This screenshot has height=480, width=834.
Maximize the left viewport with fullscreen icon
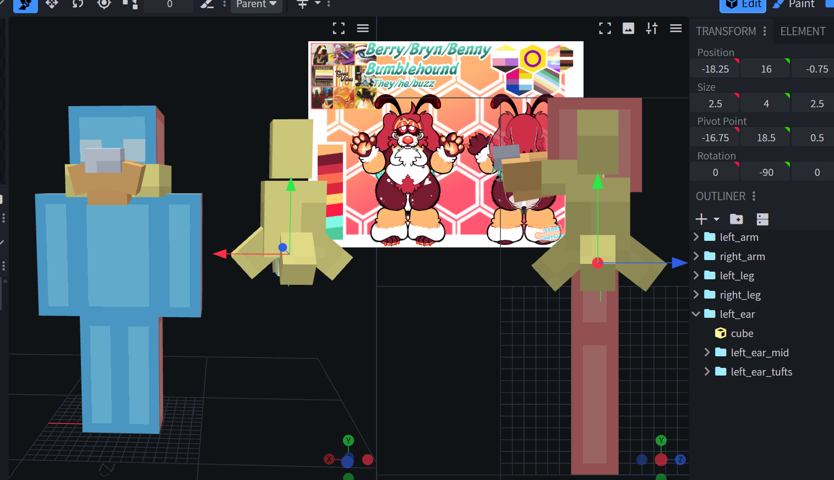(x=339, y=29)
